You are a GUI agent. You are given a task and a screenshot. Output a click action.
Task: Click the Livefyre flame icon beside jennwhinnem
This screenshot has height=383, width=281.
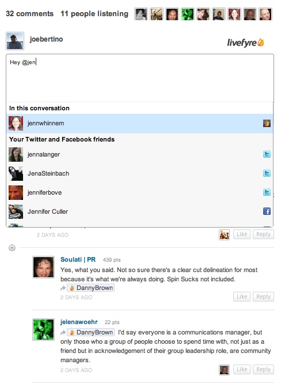pyautogui.click(x=267, y=124)
